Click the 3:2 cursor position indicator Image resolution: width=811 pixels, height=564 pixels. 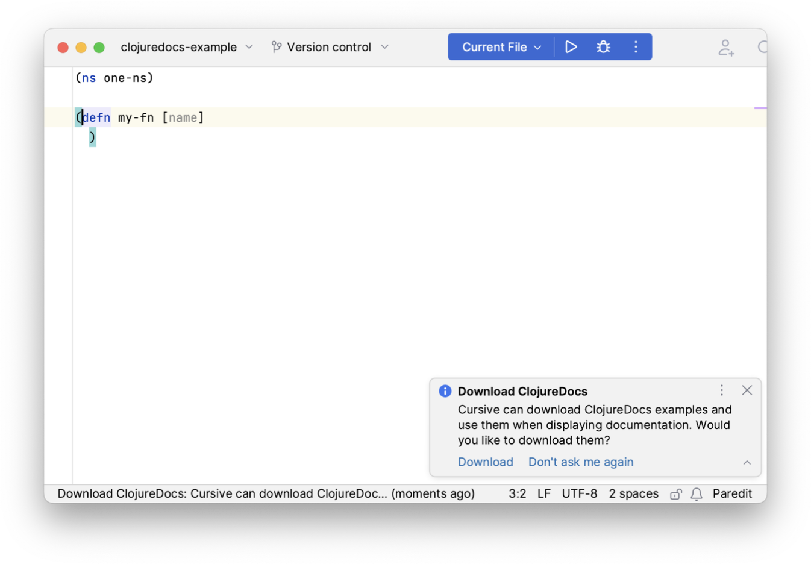point(517,493)
